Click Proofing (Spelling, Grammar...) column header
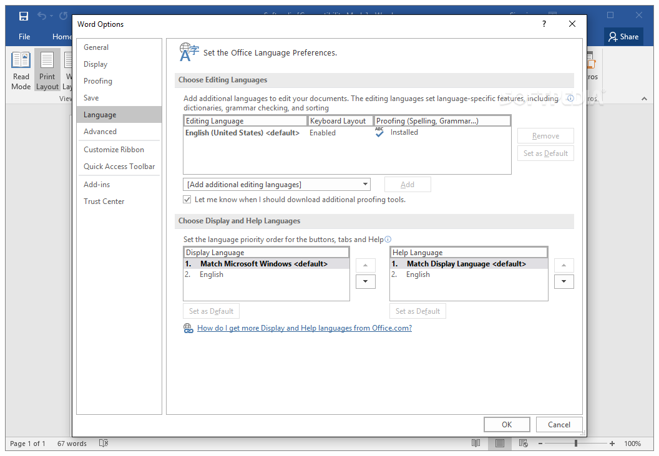This screenshot has width=659, height=456. click(442, 121)
